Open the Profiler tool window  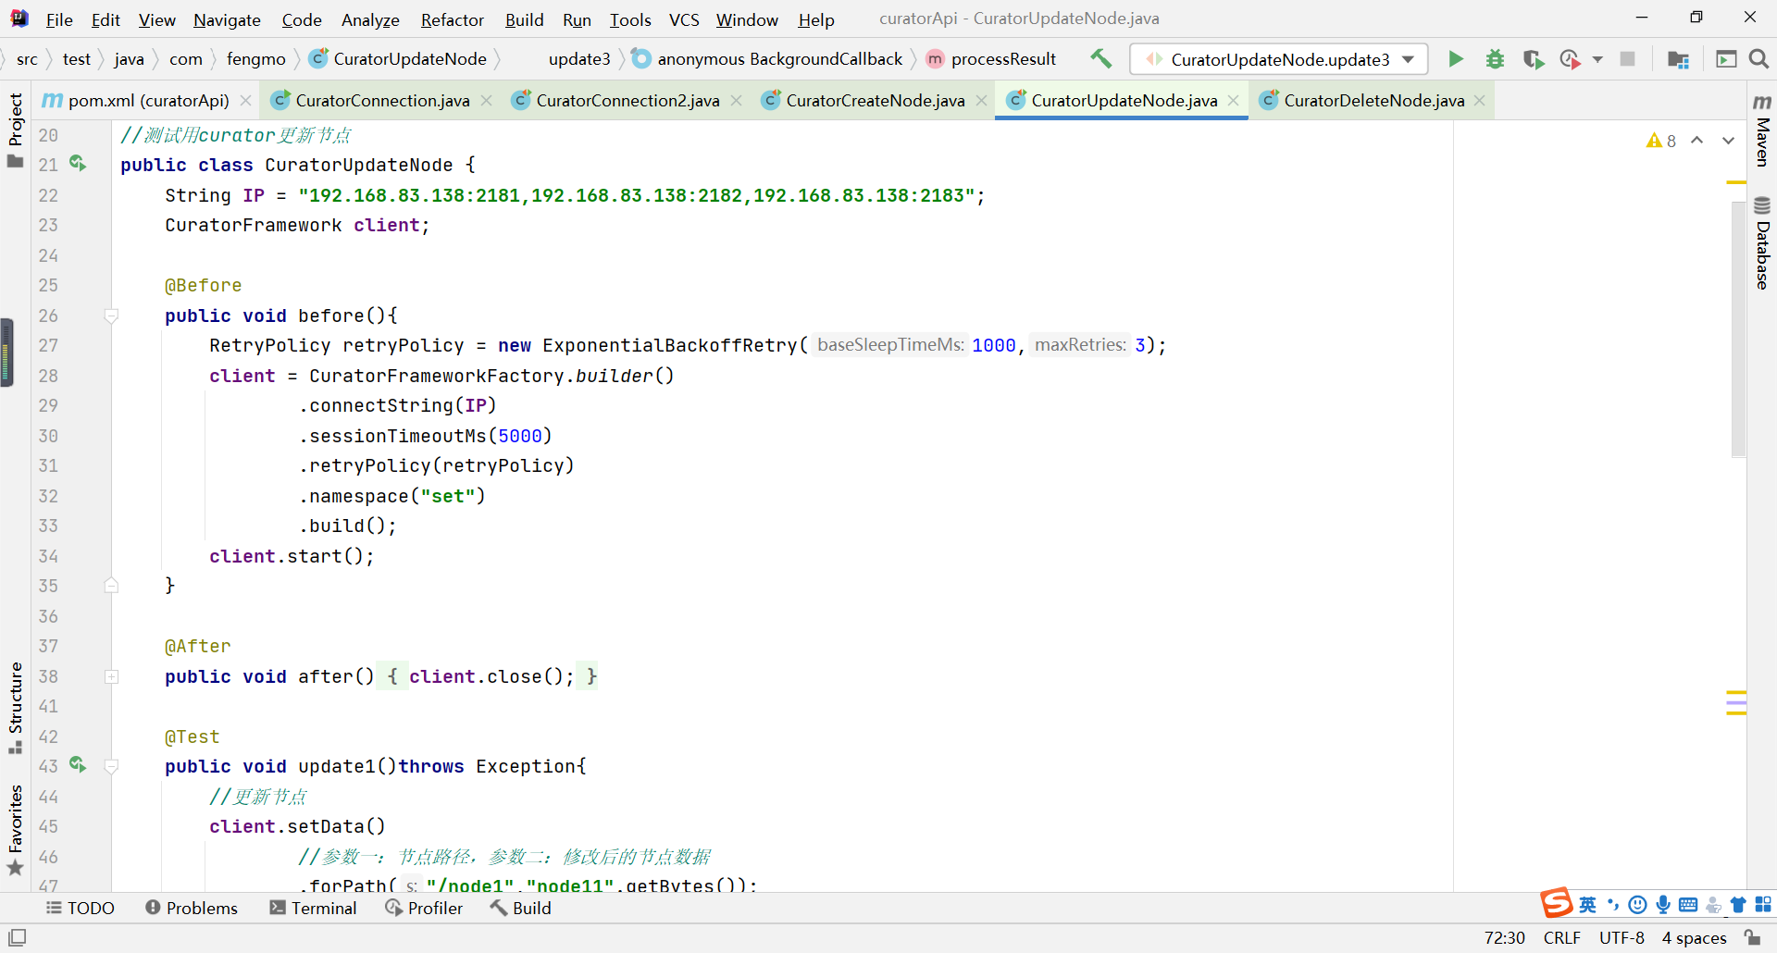[x=425, y=908]
